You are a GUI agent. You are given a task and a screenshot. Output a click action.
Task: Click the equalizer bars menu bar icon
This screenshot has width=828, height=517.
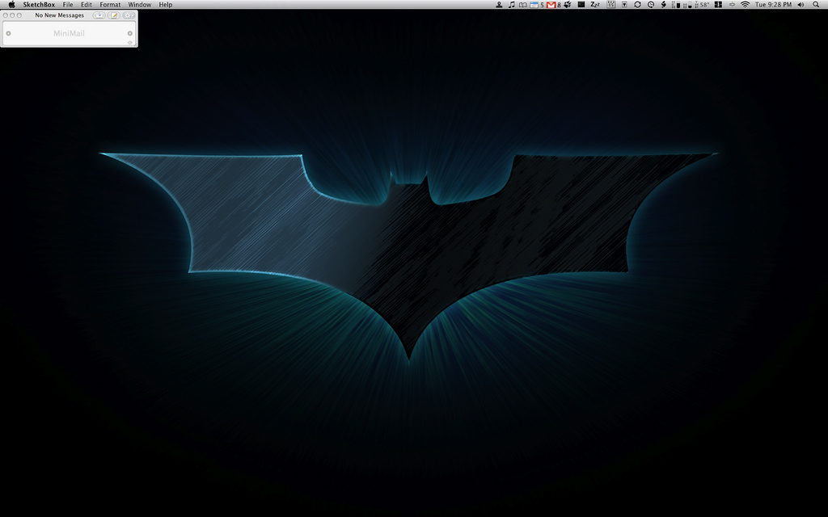[x=611, y=4]
